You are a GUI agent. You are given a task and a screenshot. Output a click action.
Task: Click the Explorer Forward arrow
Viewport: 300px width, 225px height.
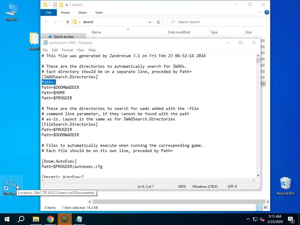coord(55,22)
